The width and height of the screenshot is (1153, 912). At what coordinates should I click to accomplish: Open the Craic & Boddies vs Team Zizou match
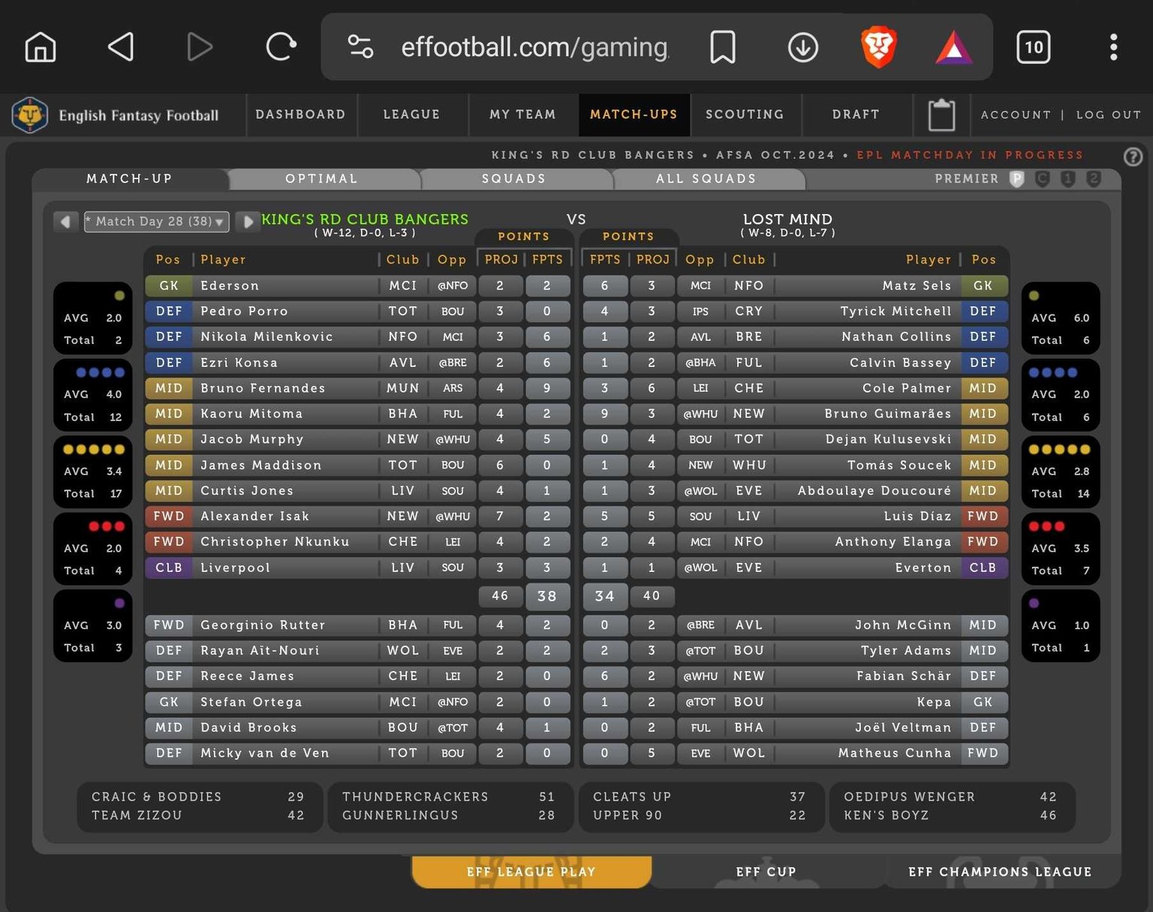[x=200, y=806]
